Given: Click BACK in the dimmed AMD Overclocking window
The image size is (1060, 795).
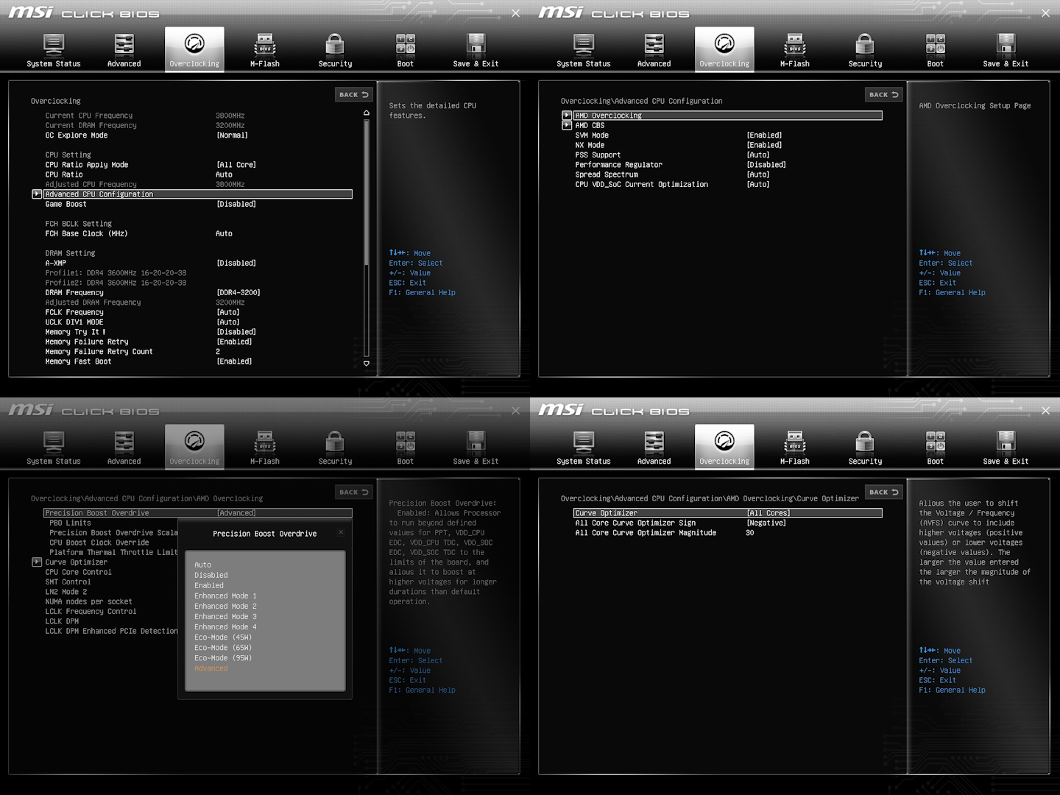Looking at the screenshot, I should pos(354,492).
